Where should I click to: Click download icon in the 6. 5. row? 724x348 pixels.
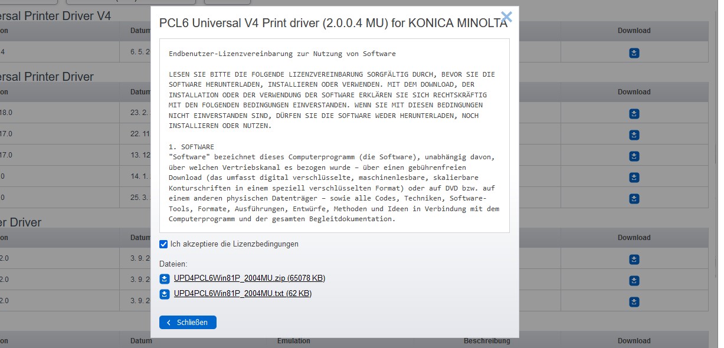coord(634,53)
